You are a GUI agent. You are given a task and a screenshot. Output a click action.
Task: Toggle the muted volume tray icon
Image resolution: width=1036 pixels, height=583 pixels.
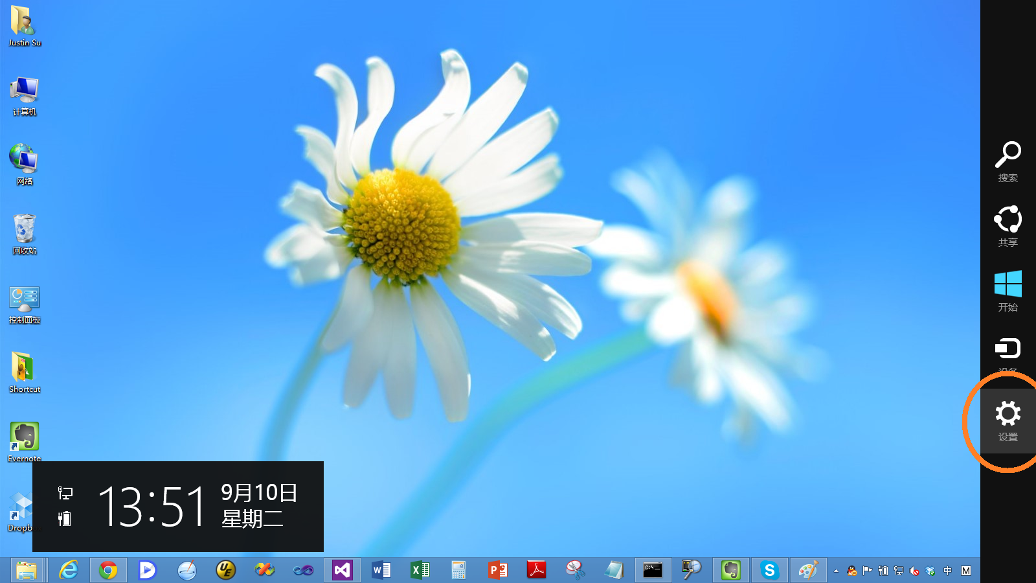pos(914,571)
